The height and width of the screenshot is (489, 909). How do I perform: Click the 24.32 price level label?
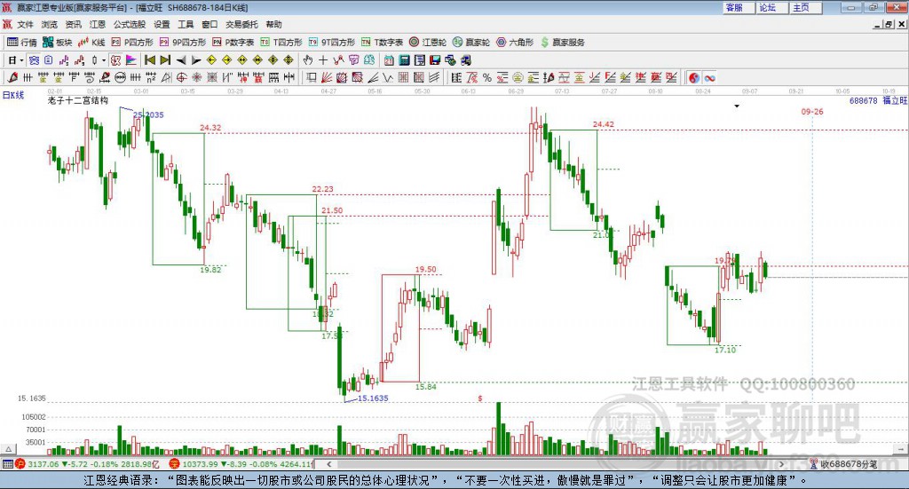point(209,128)
